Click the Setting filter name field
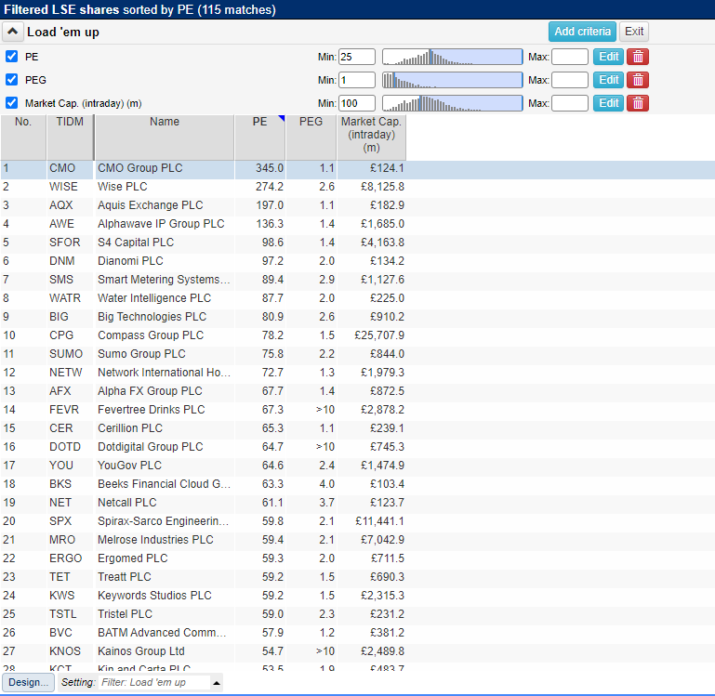This screenshot has height=696, width=715. point(154,682)
